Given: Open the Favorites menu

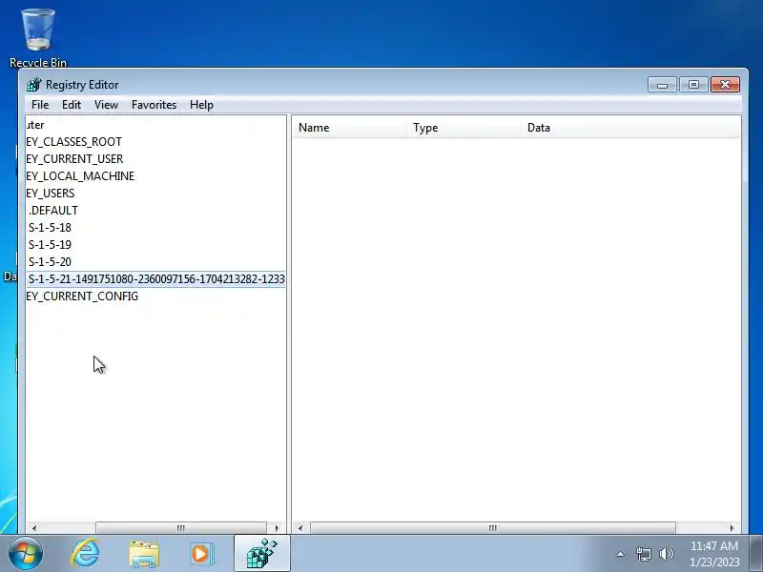Looking at the screenshot, I should pos(154,105).
